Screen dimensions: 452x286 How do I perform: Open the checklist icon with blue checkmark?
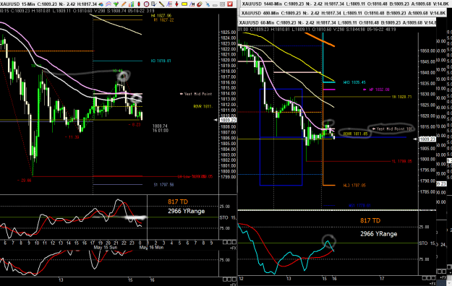[154, 4]
